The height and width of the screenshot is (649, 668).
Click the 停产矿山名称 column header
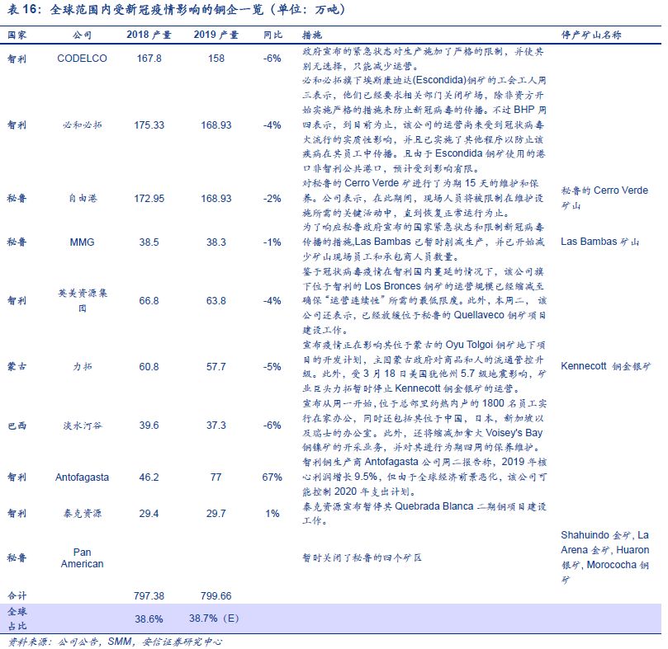pos(591,35)
